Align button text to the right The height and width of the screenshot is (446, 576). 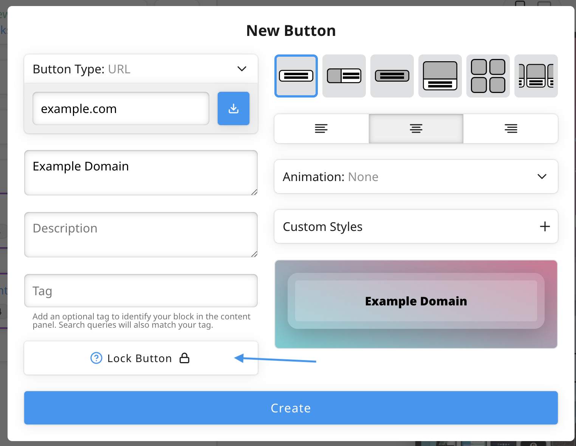click(x=511, y=129)
